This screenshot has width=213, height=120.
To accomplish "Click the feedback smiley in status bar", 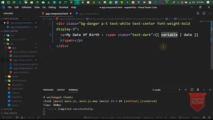I will click(204, 117).
